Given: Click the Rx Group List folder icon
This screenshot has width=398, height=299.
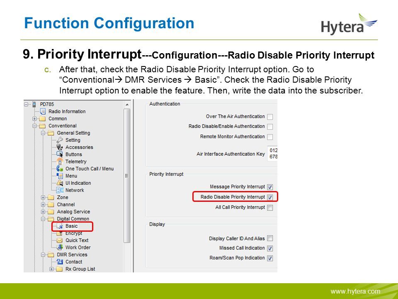Looking at the screenshot, I should [59, 269].
